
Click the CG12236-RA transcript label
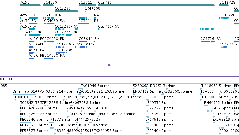66,26
